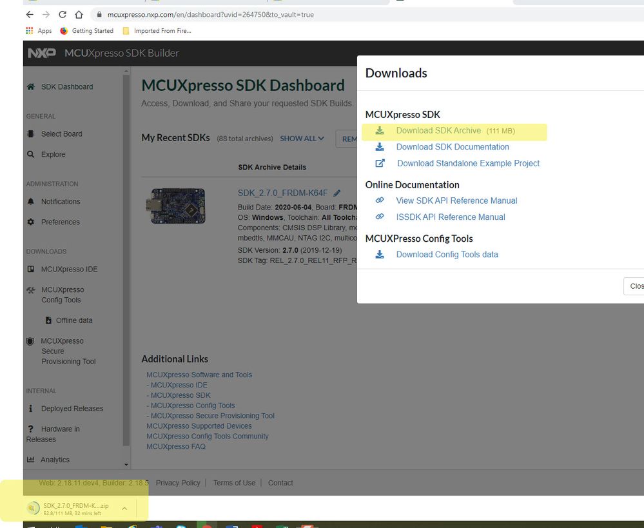644x528 pixels.
Task: Open Preferences in the sidebar
Action: click(61, 222)
